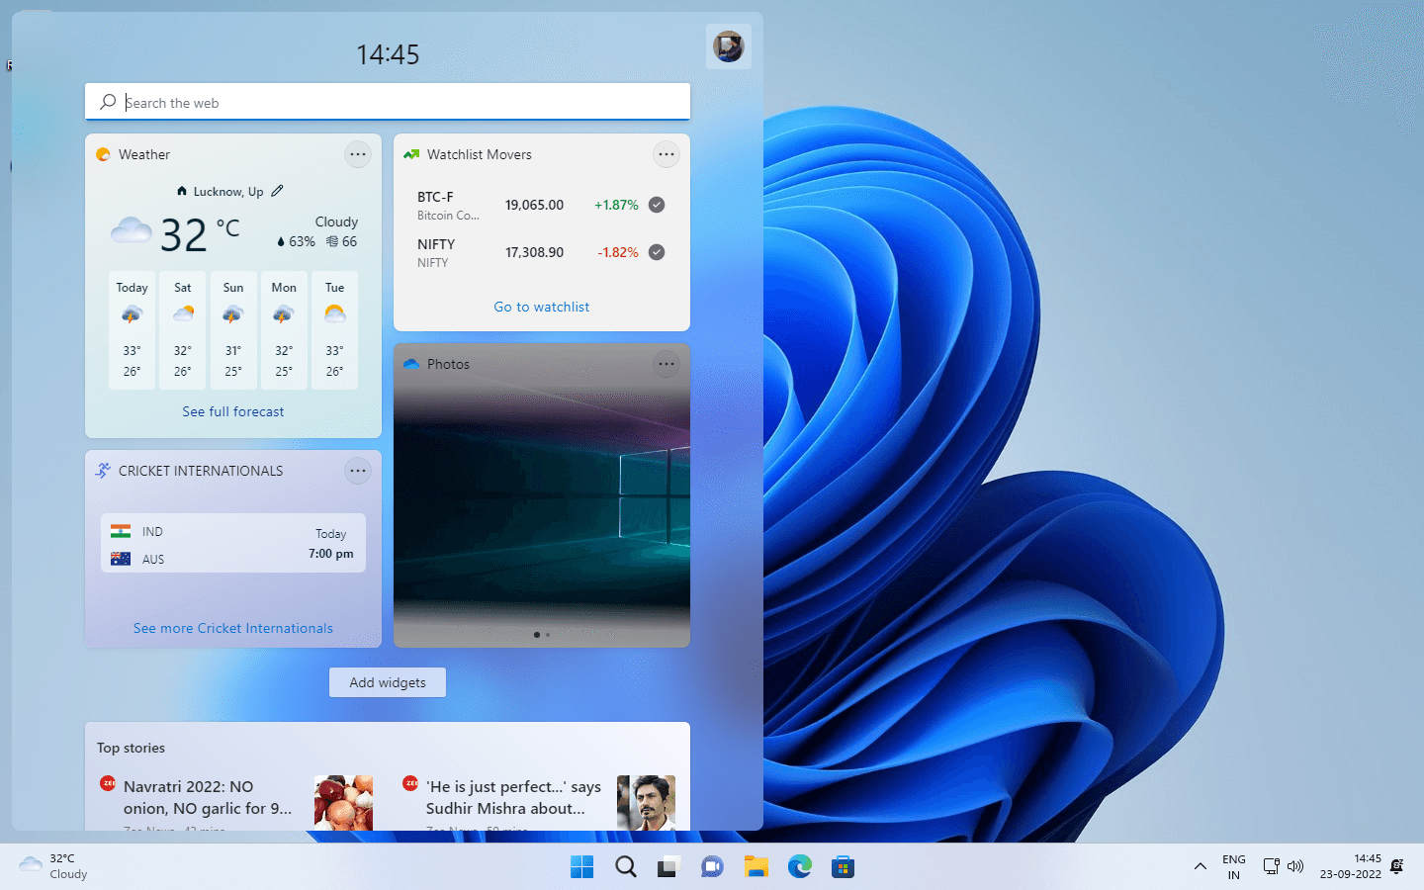Click the volume speaker tray icon

point(1295,867)
